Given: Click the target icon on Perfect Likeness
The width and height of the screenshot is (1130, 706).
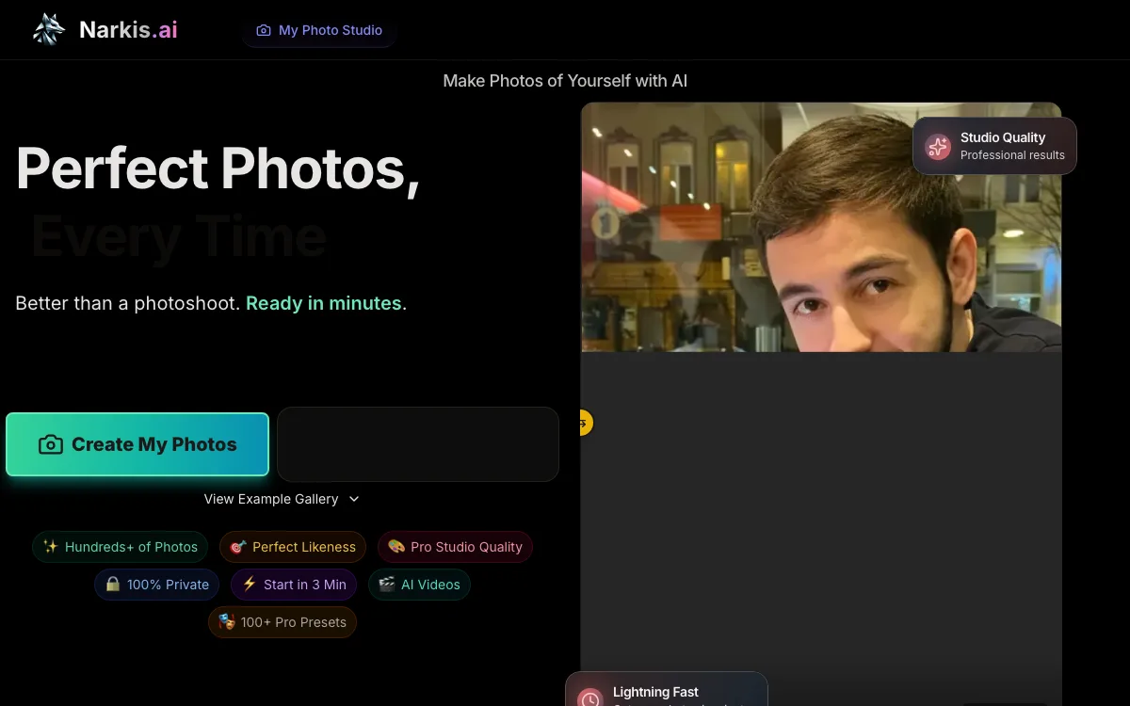Looking at the screenshot, I should 238,547.
